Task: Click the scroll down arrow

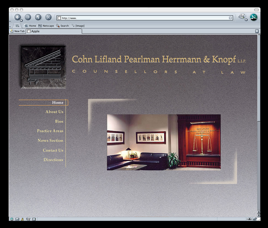Action: tap(259, 215)
